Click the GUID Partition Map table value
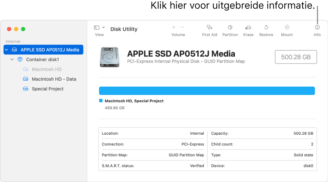Viewport: 328px width, 182px height. click(186, 155)
